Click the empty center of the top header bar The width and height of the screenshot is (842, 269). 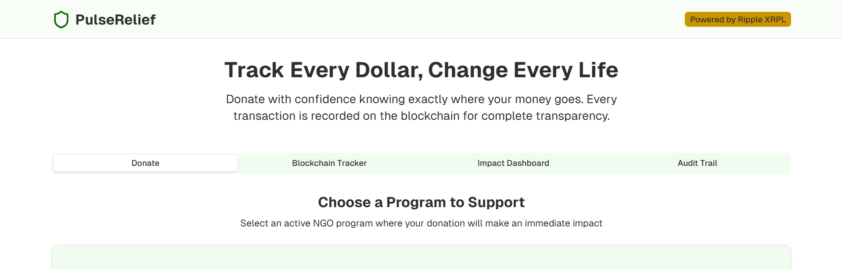point(421,19)
